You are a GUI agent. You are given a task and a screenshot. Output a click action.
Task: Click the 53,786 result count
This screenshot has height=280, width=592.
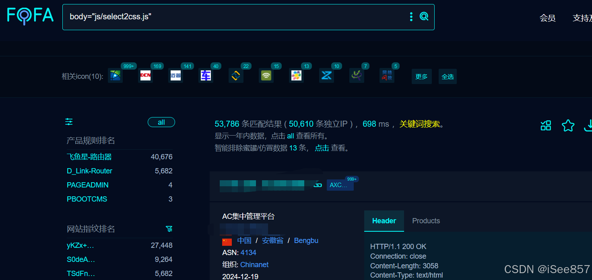click(x=227, y=124)
